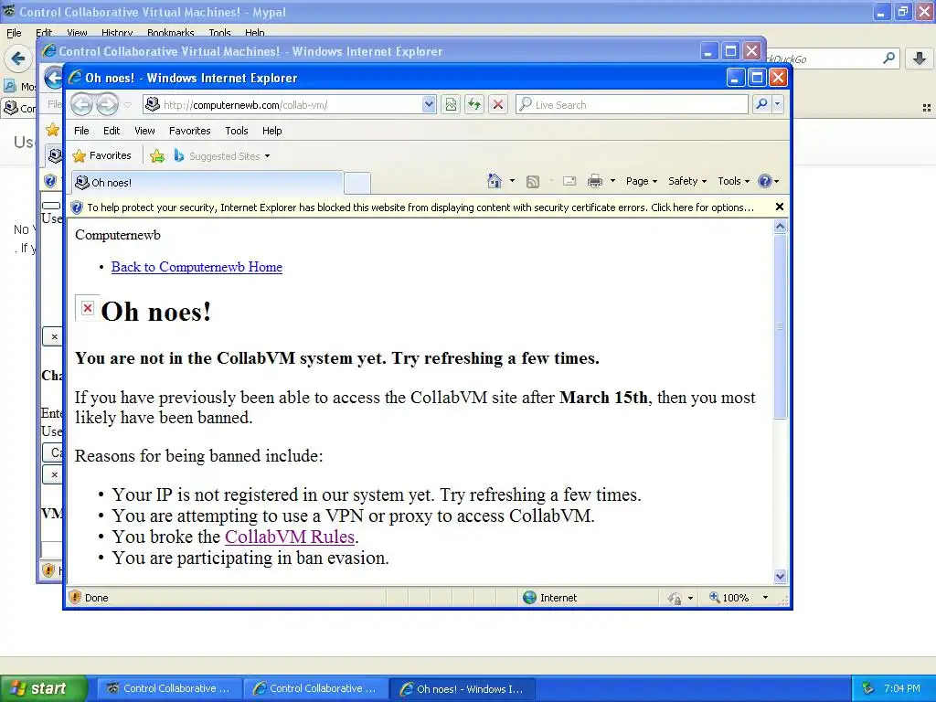The width and height of the screenshot is (936, 702).
Task: Click the Home icon in command bar
Action: coord(495,181)
